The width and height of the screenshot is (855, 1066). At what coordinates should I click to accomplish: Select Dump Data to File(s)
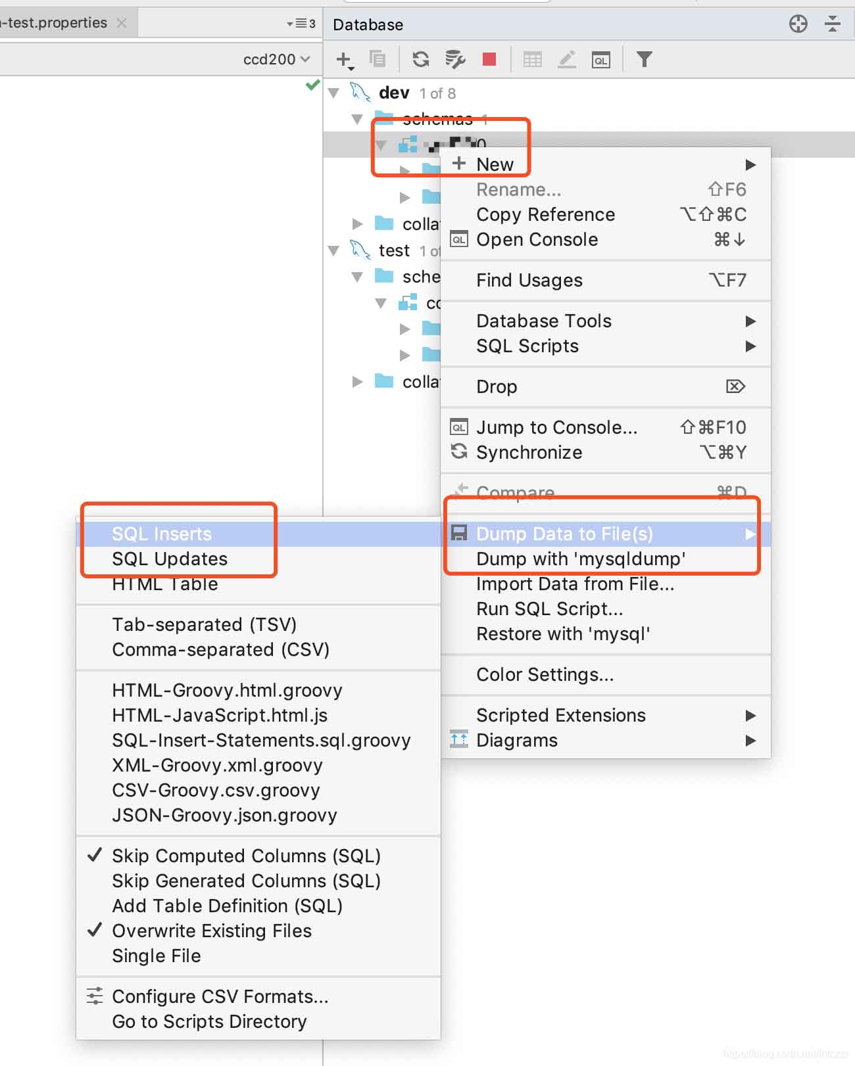[x=606, y=534]
